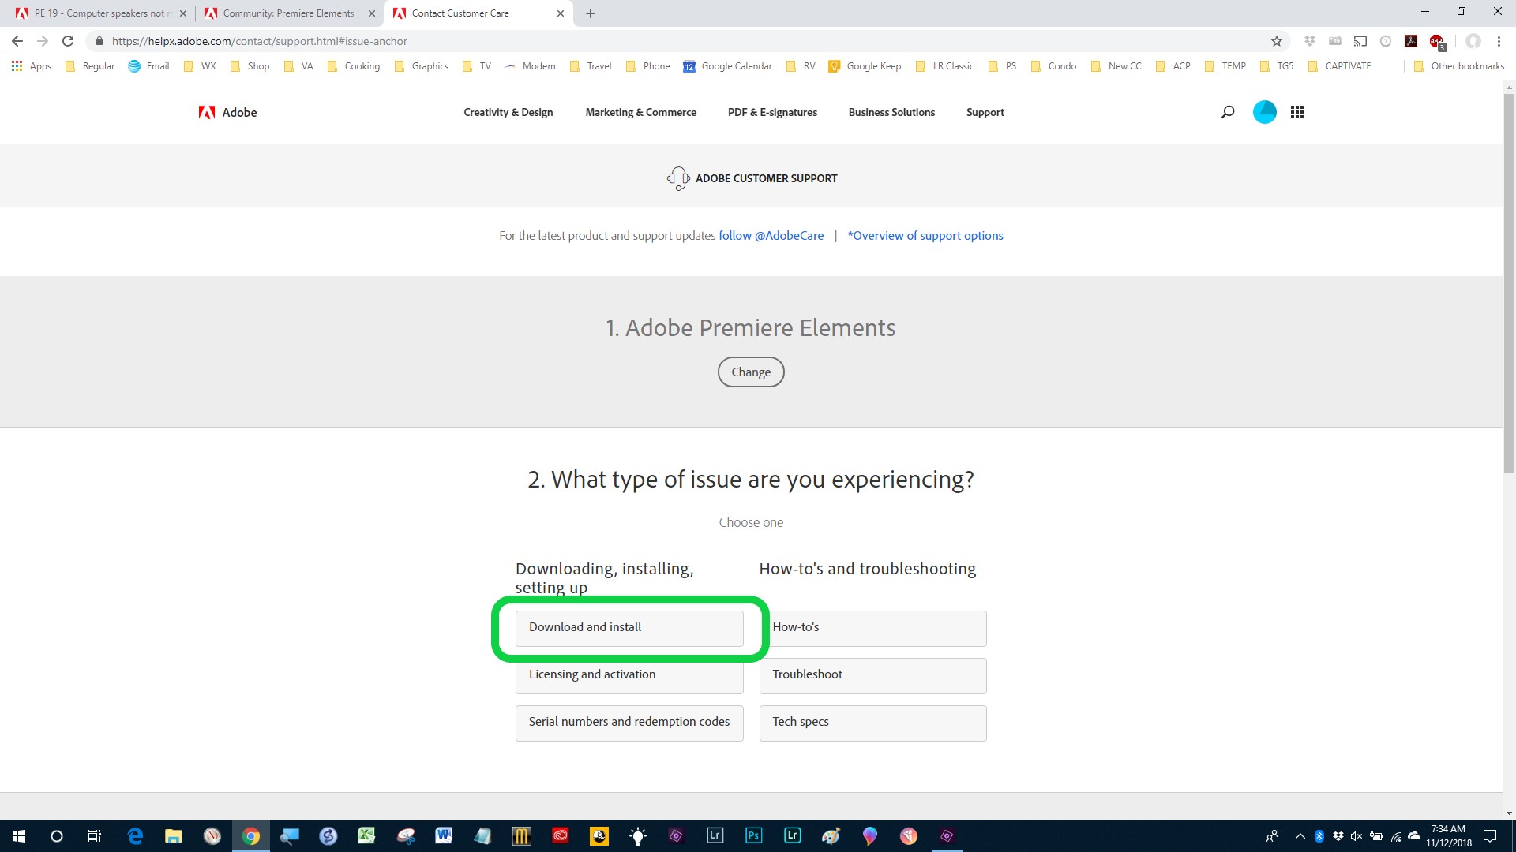This screenshot has width=1516, height=852.
Task: Open the CAPTIVATE bookmarks folder
Action: click(x=1339, y=66)
